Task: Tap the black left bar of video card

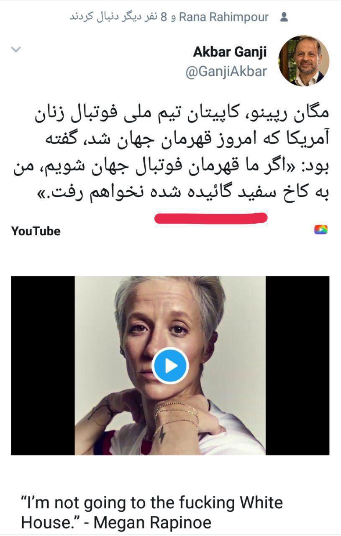Action: [43, 365]
